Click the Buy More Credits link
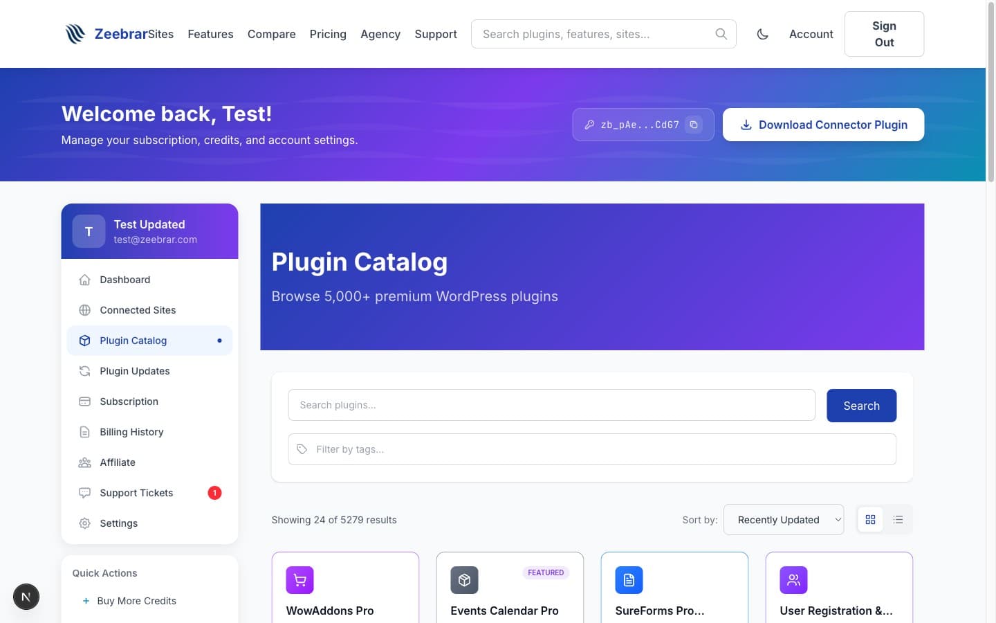The width and height of the screenshot is (996, 623). [136, 601]
